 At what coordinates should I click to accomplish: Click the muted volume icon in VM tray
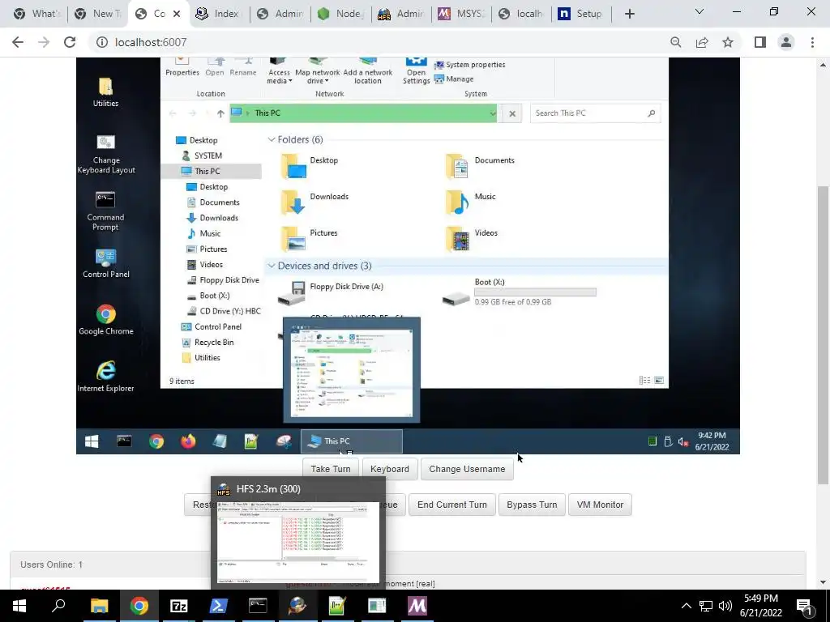click(x=683, y=441)
